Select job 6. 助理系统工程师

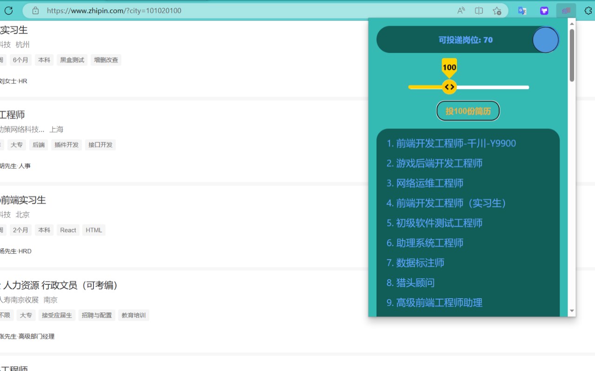pyautogui.click(x=425, y=243)
